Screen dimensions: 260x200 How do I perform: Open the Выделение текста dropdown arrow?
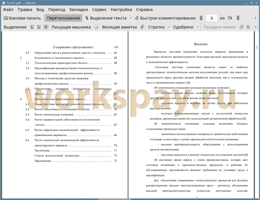(131, 18)
